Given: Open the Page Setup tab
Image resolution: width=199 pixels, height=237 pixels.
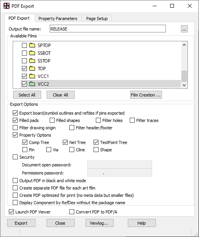Looking at the screenshot, I should [x=97, y=19].
